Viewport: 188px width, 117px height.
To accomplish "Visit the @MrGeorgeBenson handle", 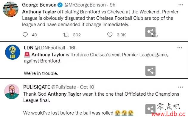I will 85,5.
